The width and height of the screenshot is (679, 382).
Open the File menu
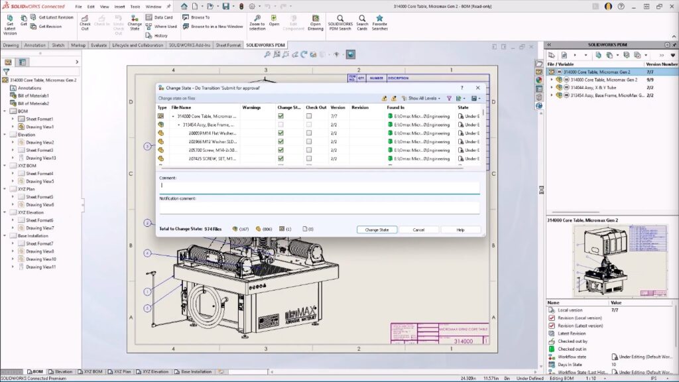click(x=78, y=7)
